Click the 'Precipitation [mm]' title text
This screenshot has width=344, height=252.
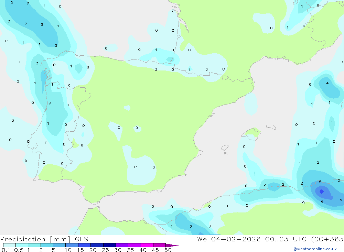35,239
